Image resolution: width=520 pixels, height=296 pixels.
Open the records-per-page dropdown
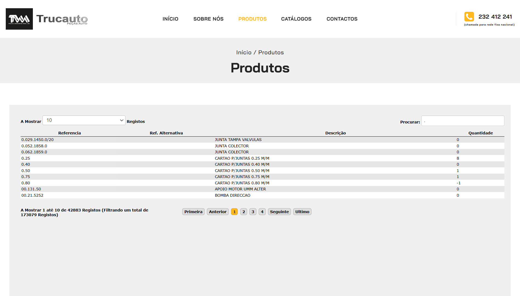(84, 120)
